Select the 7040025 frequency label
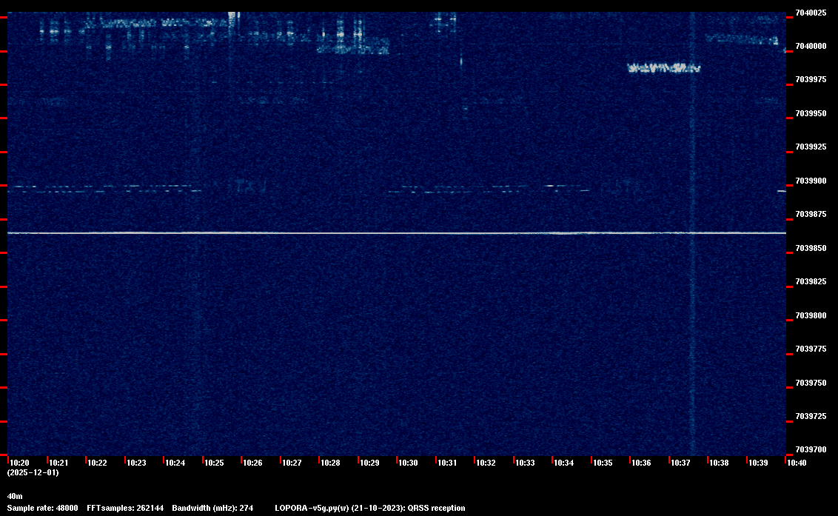The height and width of the screenshot is (516, 838). 811,13
